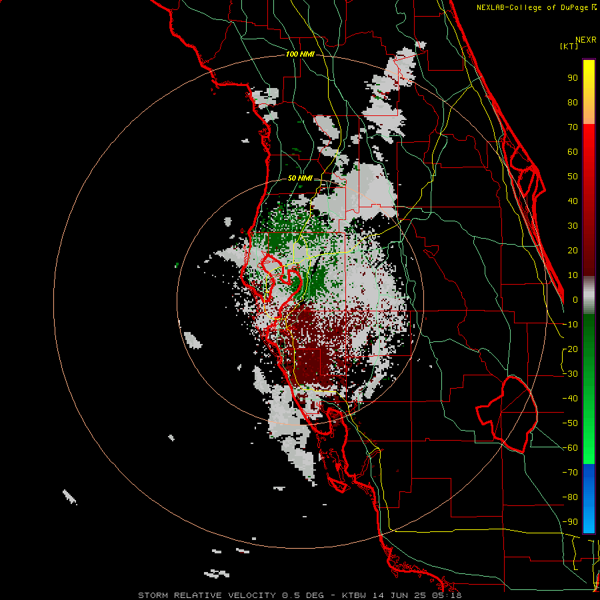The height and width of the screenshot is (600, 600).
Task: Click the positive 70 knot scale label
Action: click(573, 127)
